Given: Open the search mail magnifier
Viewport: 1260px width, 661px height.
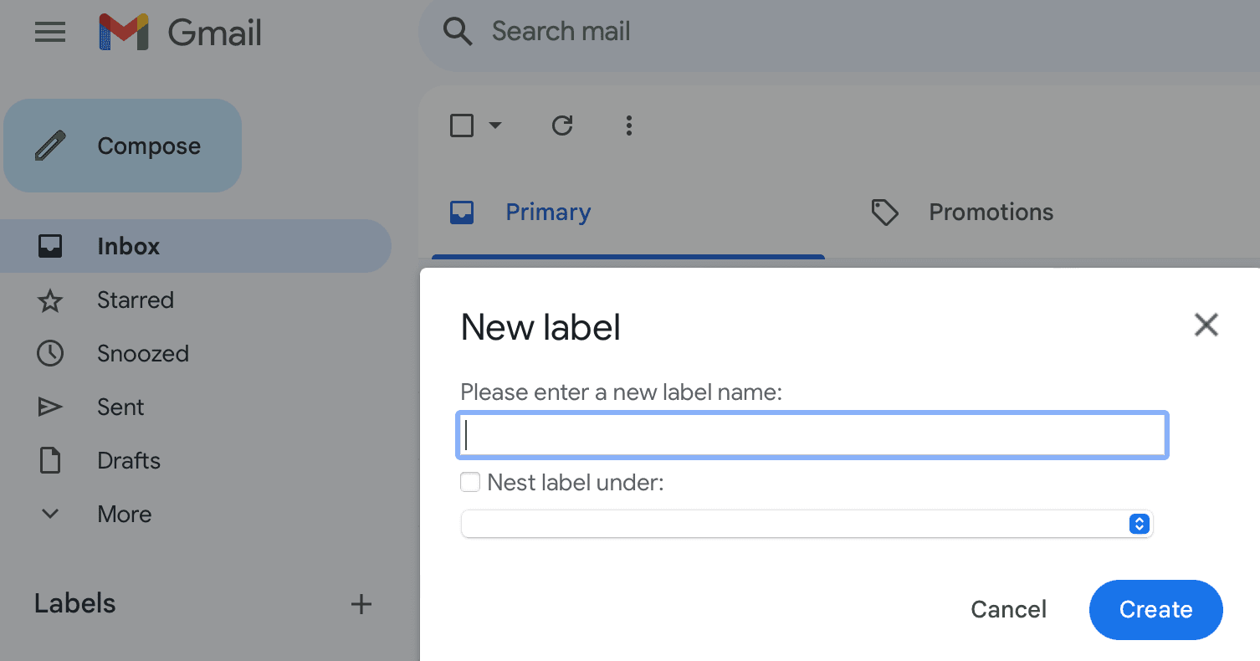Looking at the screenshot, I should tap(457, 31).
